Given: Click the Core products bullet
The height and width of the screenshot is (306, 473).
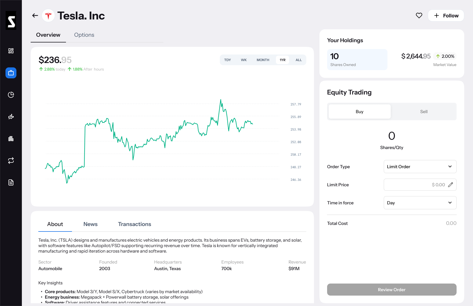Looking at the screenshot, I should [x=124, y=292].
